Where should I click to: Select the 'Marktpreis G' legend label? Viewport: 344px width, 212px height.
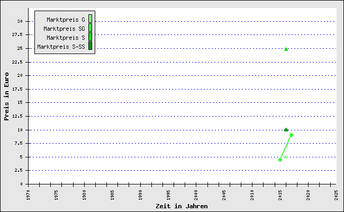click(x=66, y=20)
